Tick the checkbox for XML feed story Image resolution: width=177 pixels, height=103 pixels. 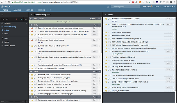(x=174, y=19)
